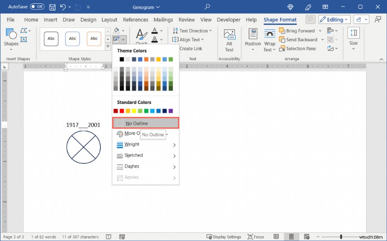This screenshot has width=387, height=241.
Task: Open the Shape Fill dropdown arrow
Action: point(123,31)
